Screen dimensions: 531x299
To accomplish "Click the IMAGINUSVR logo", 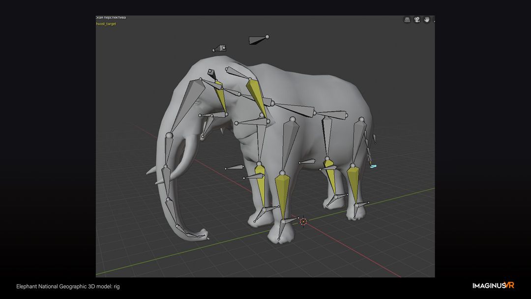I will pos(494,286).
